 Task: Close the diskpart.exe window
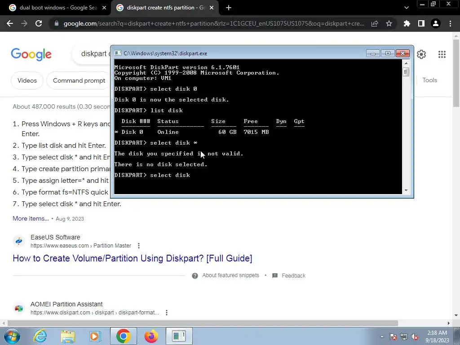pyautogui.click(x=402, y=53)
